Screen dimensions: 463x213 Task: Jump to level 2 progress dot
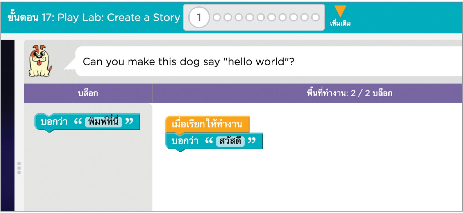(217, 17)
